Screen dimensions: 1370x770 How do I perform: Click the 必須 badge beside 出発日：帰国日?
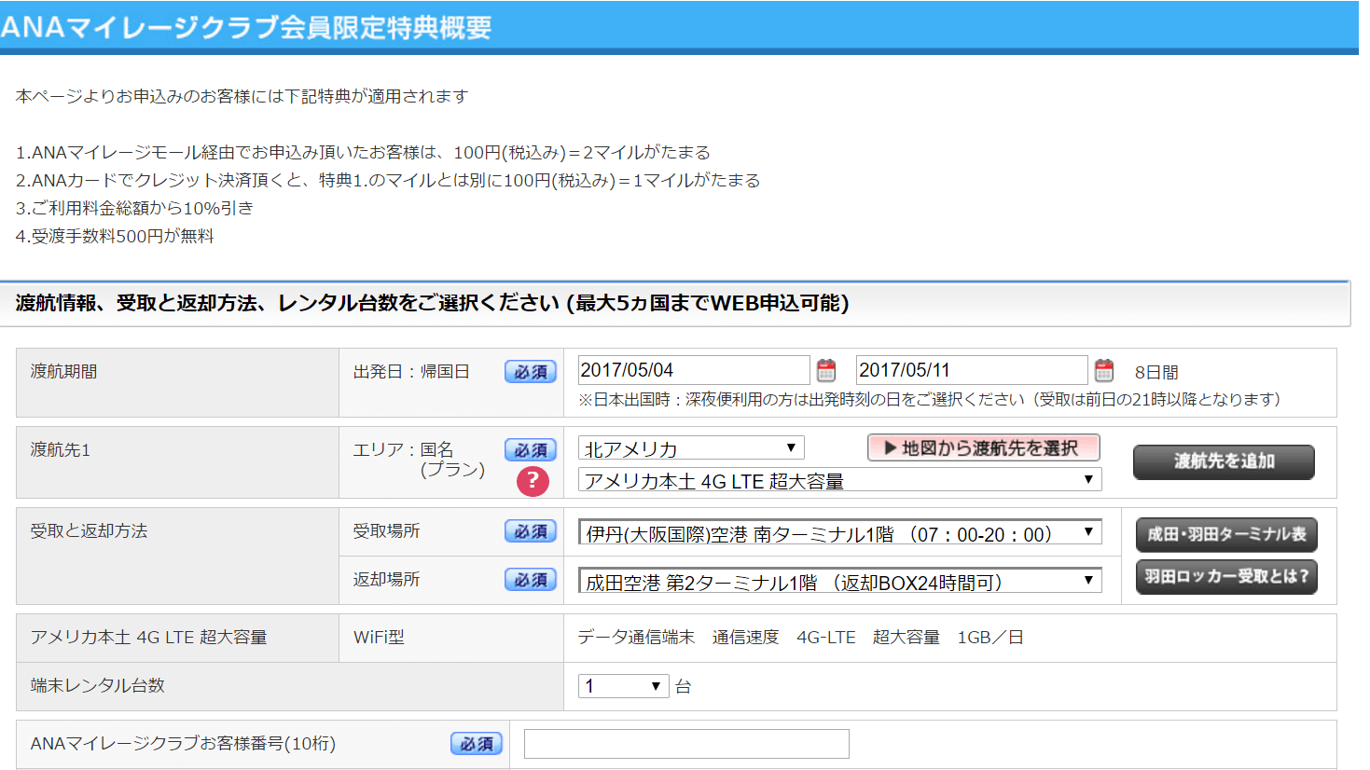531,372
